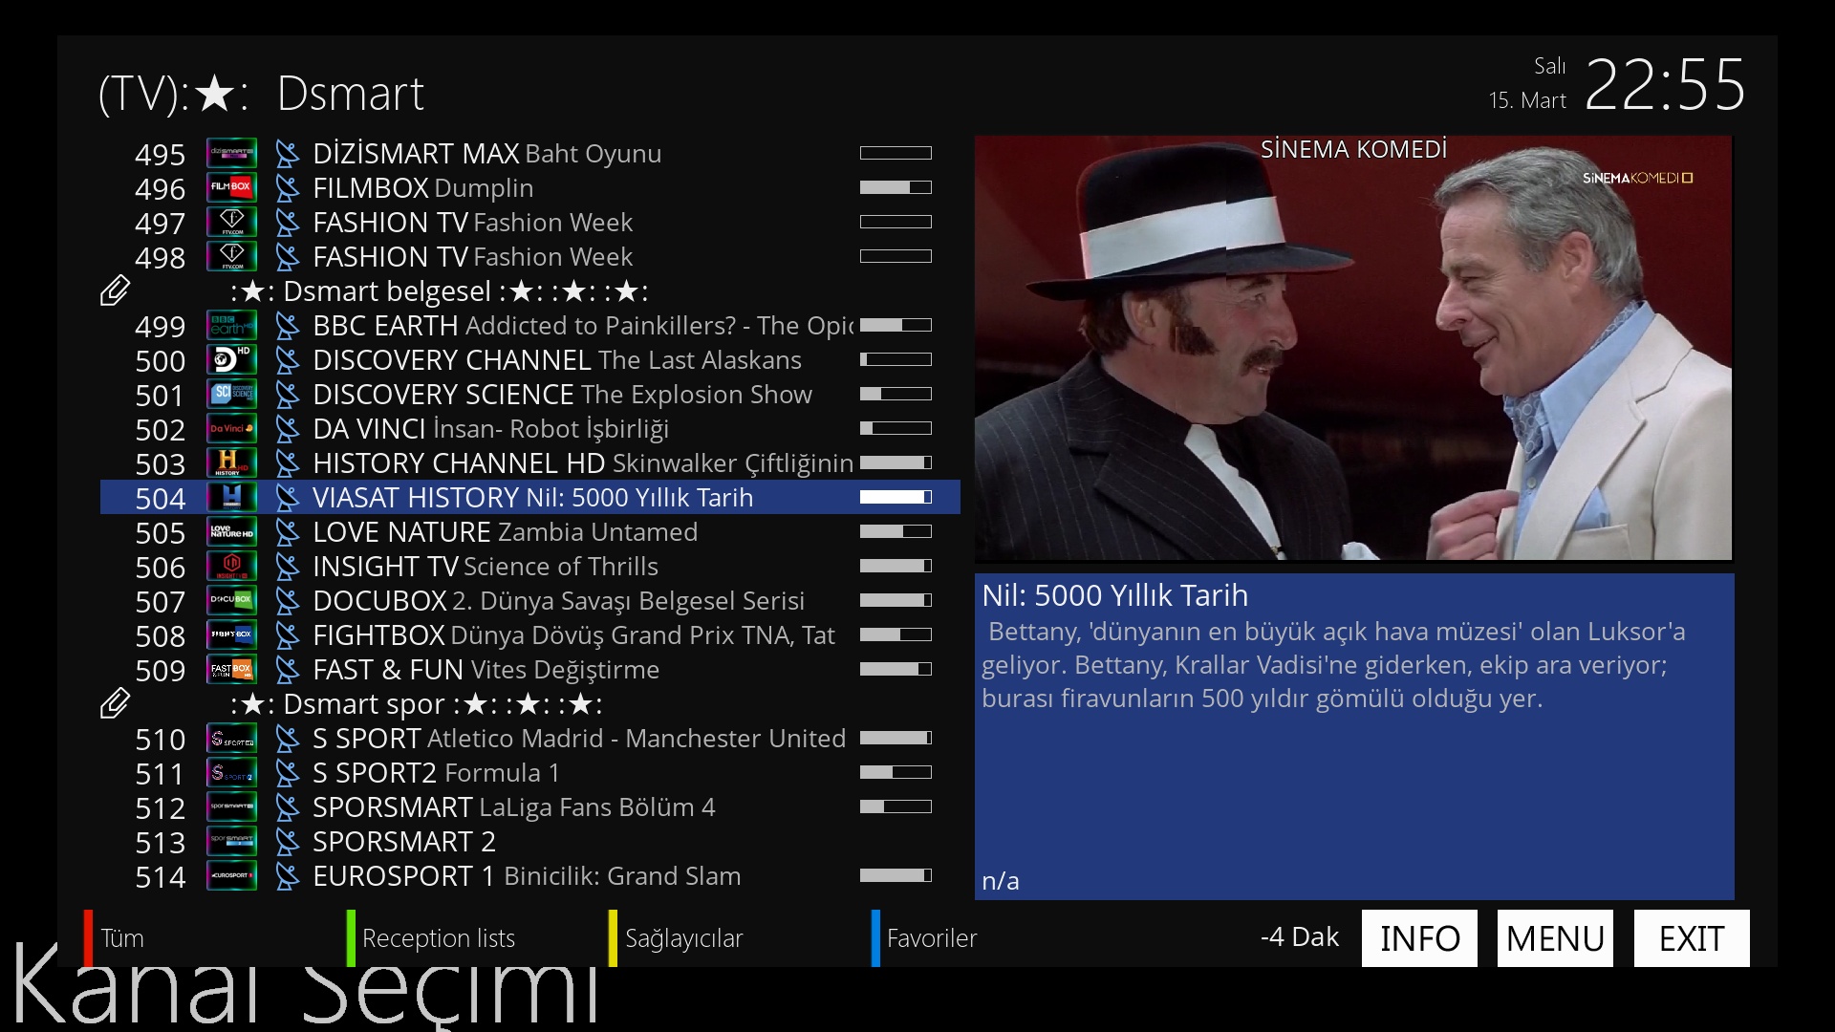1835x1032 pixels.
Task: Click the EXIT button
Action: tap(1692, 938)
